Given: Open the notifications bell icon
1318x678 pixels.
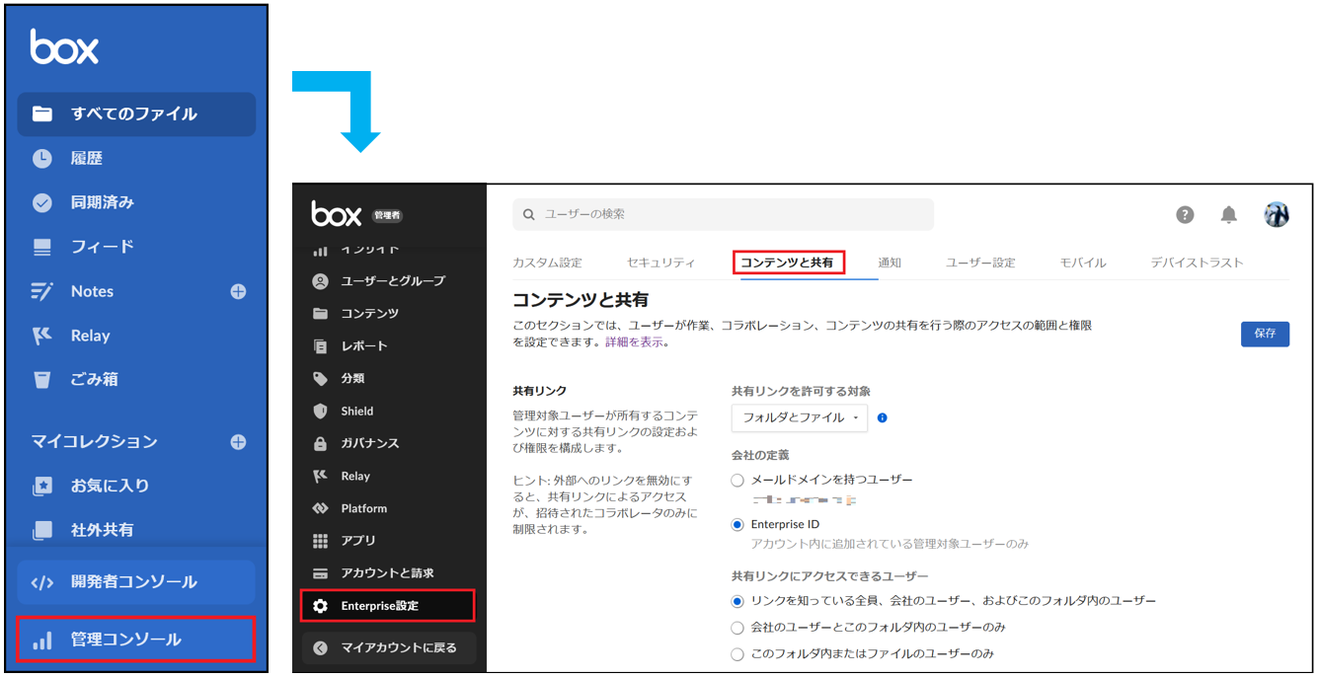Looking at the screenshot, I should (x=1229, y=214).
